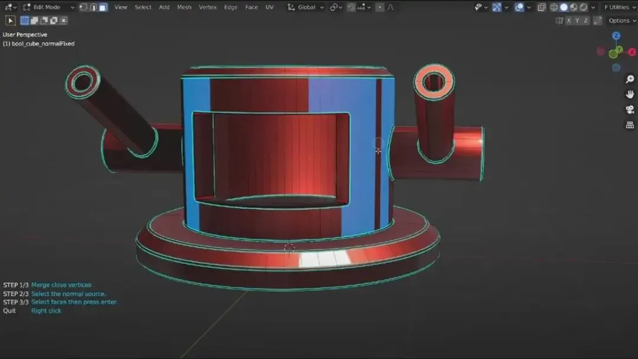Choose subtract selection mode

(x=44, y=20)
